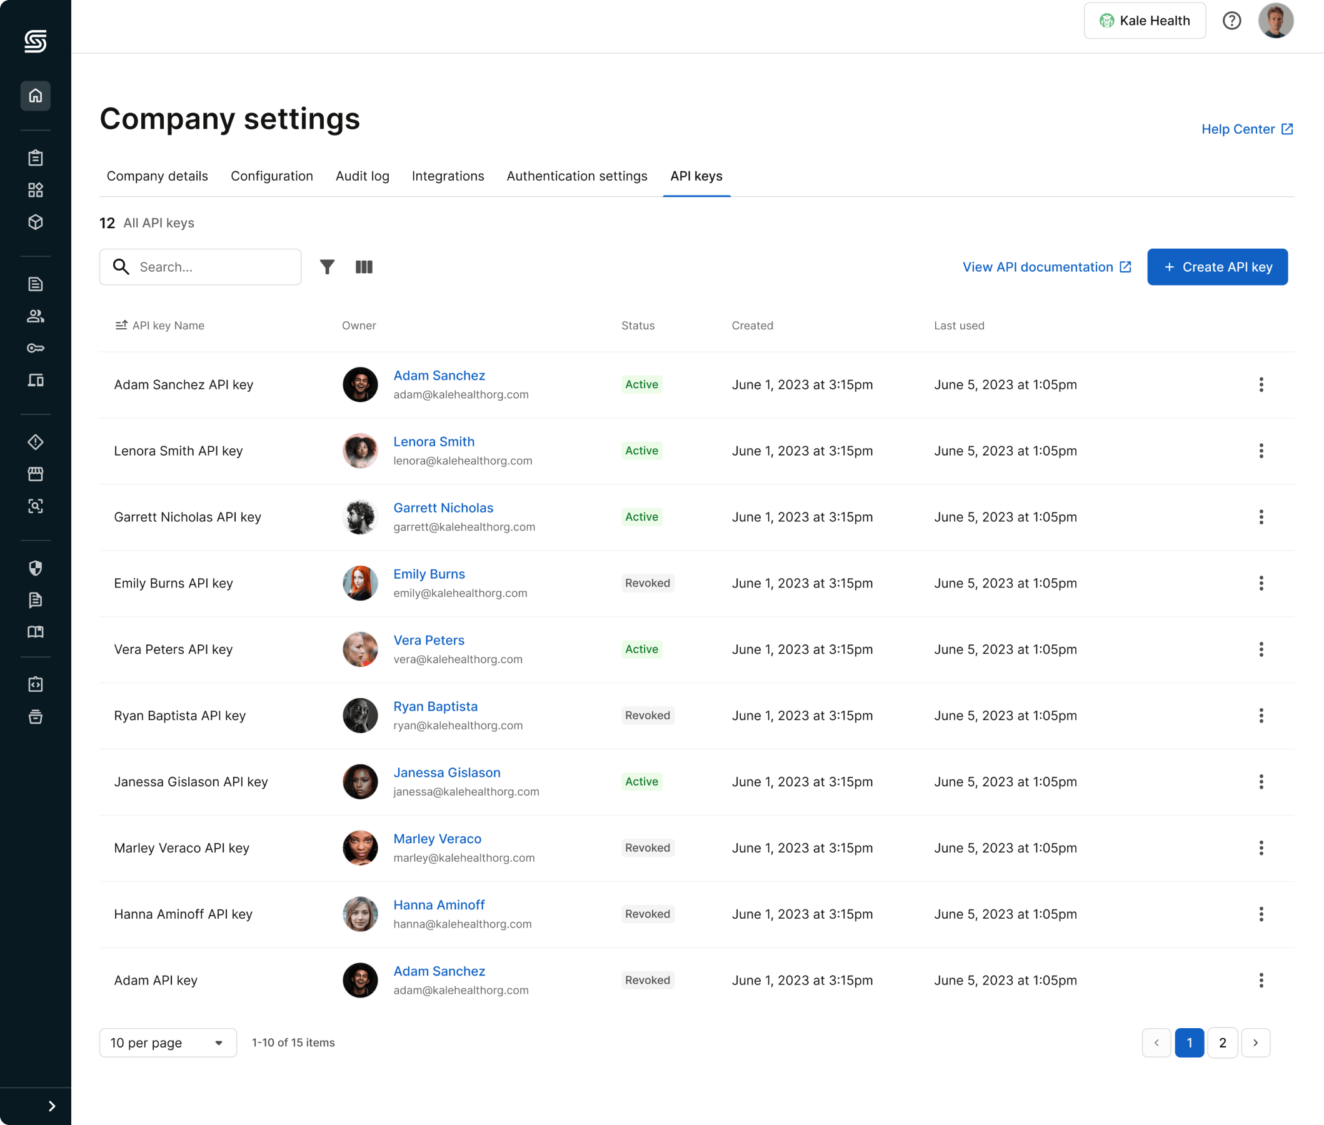The width and height of the screenshot is (1324, 1125).
Task: Open the column layout icon
Action: tap(364, 267)
